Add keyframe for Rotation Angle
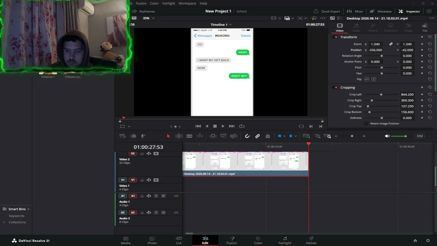The width and height of the screenshot is (437, 246). pos(422,56)
